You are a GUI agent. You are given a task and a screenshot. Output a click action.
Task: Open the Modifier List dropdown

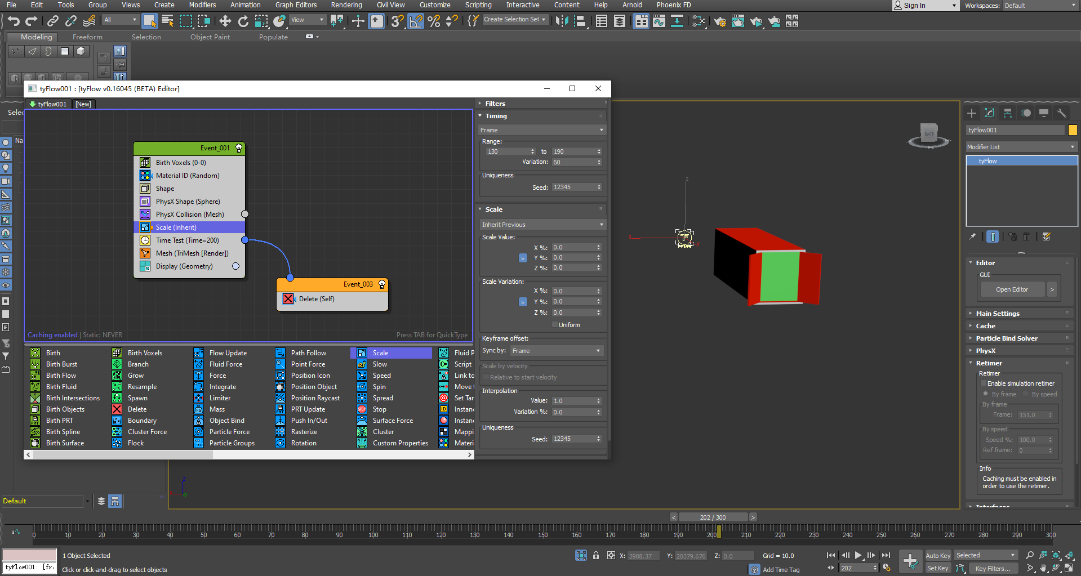1021,147
